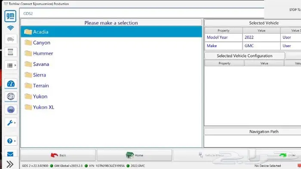The image size is (301, 169).
Task: Open the blue globe icon below GDS
Action: 11,110
